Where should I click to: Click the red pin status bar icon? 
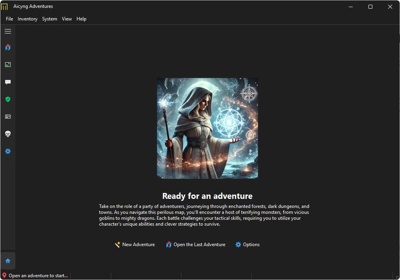point(4,275)
